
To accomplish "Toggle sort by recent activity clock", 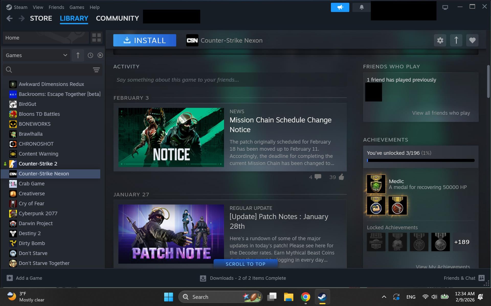I will click(90, 55).
